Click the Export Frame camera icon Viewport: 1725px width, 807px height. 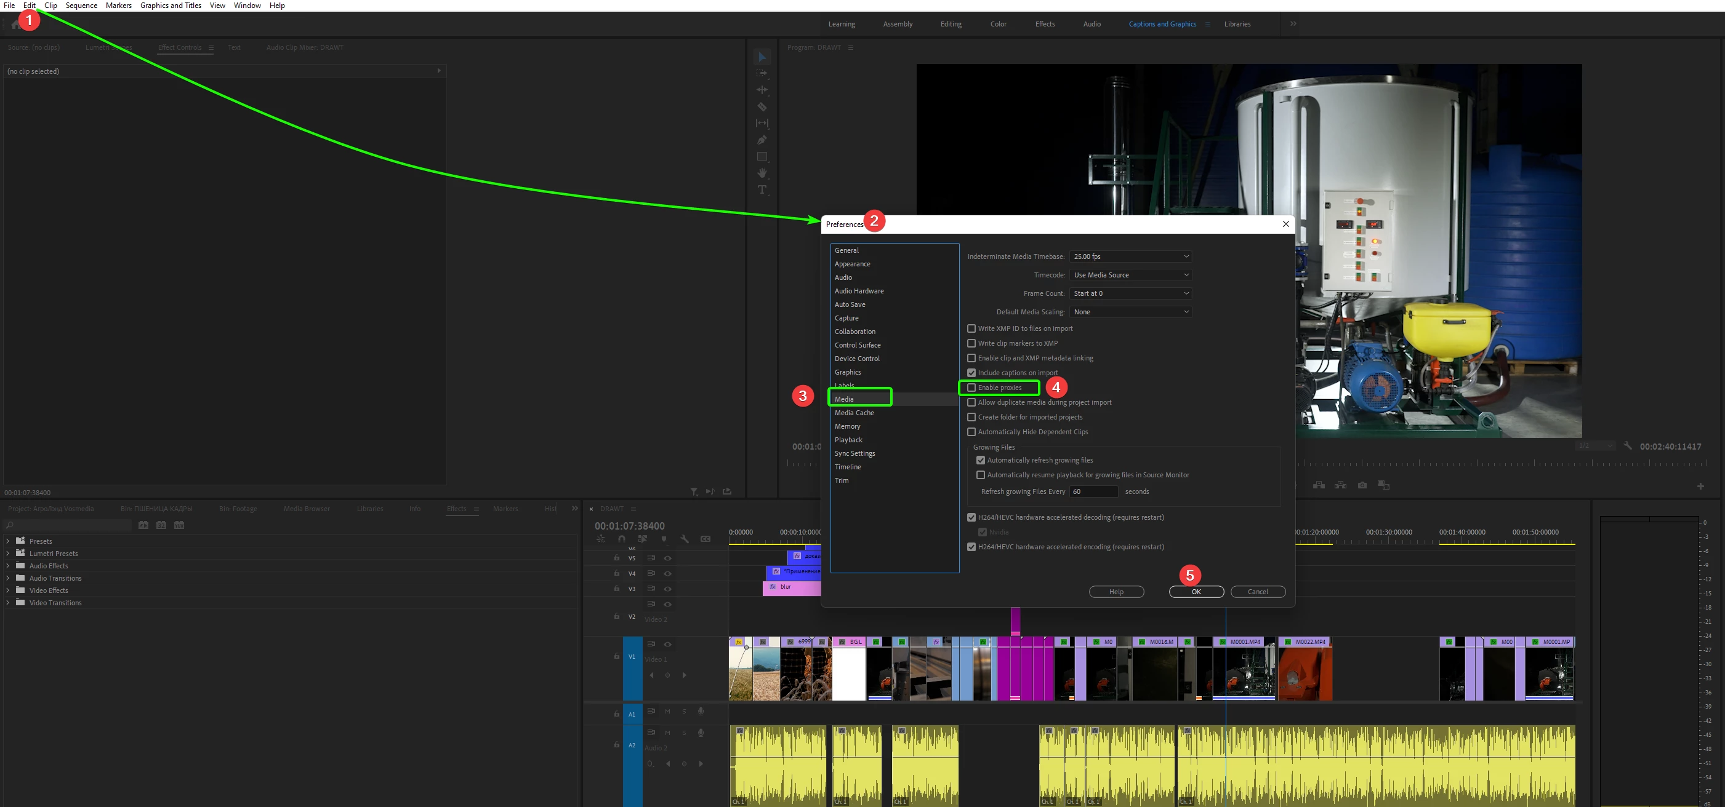click(x=1362, y=485)
